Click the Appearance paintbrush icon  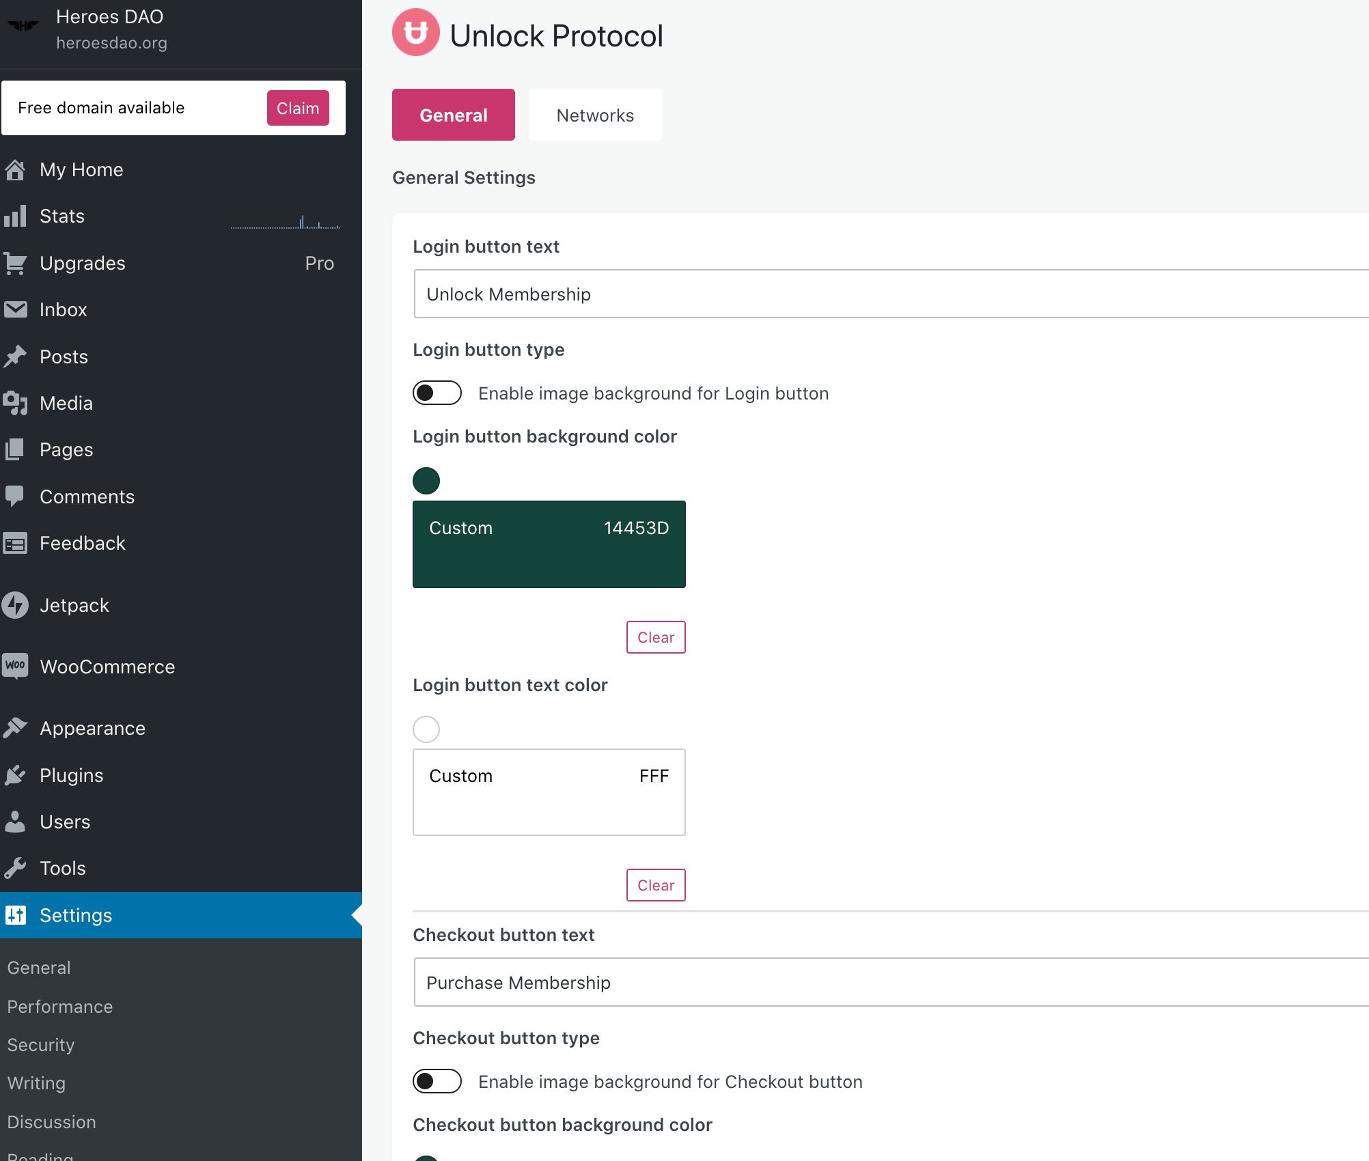point(15,728)
